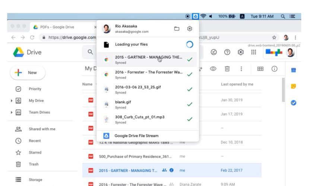Screen dimensions: 313x186
Task: Open My Drive in the sidebar
Action: coord(36,101)
